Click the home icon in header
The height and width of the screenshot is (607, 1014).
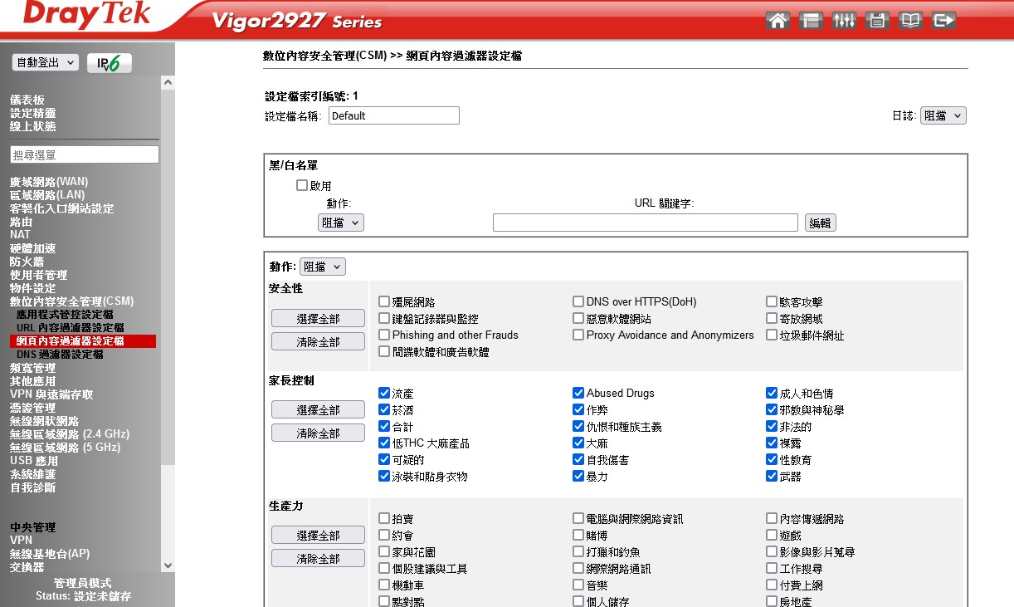pyautogui.click(x=778, y=21)
